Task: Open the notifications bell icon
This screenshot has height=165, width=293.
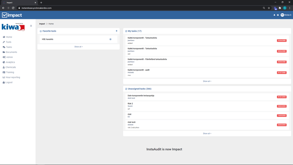Action: 274,15
